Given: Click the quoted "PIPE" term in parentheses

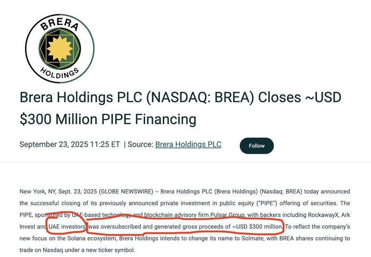Looking at the screenshot, I should tap(267, 203).
